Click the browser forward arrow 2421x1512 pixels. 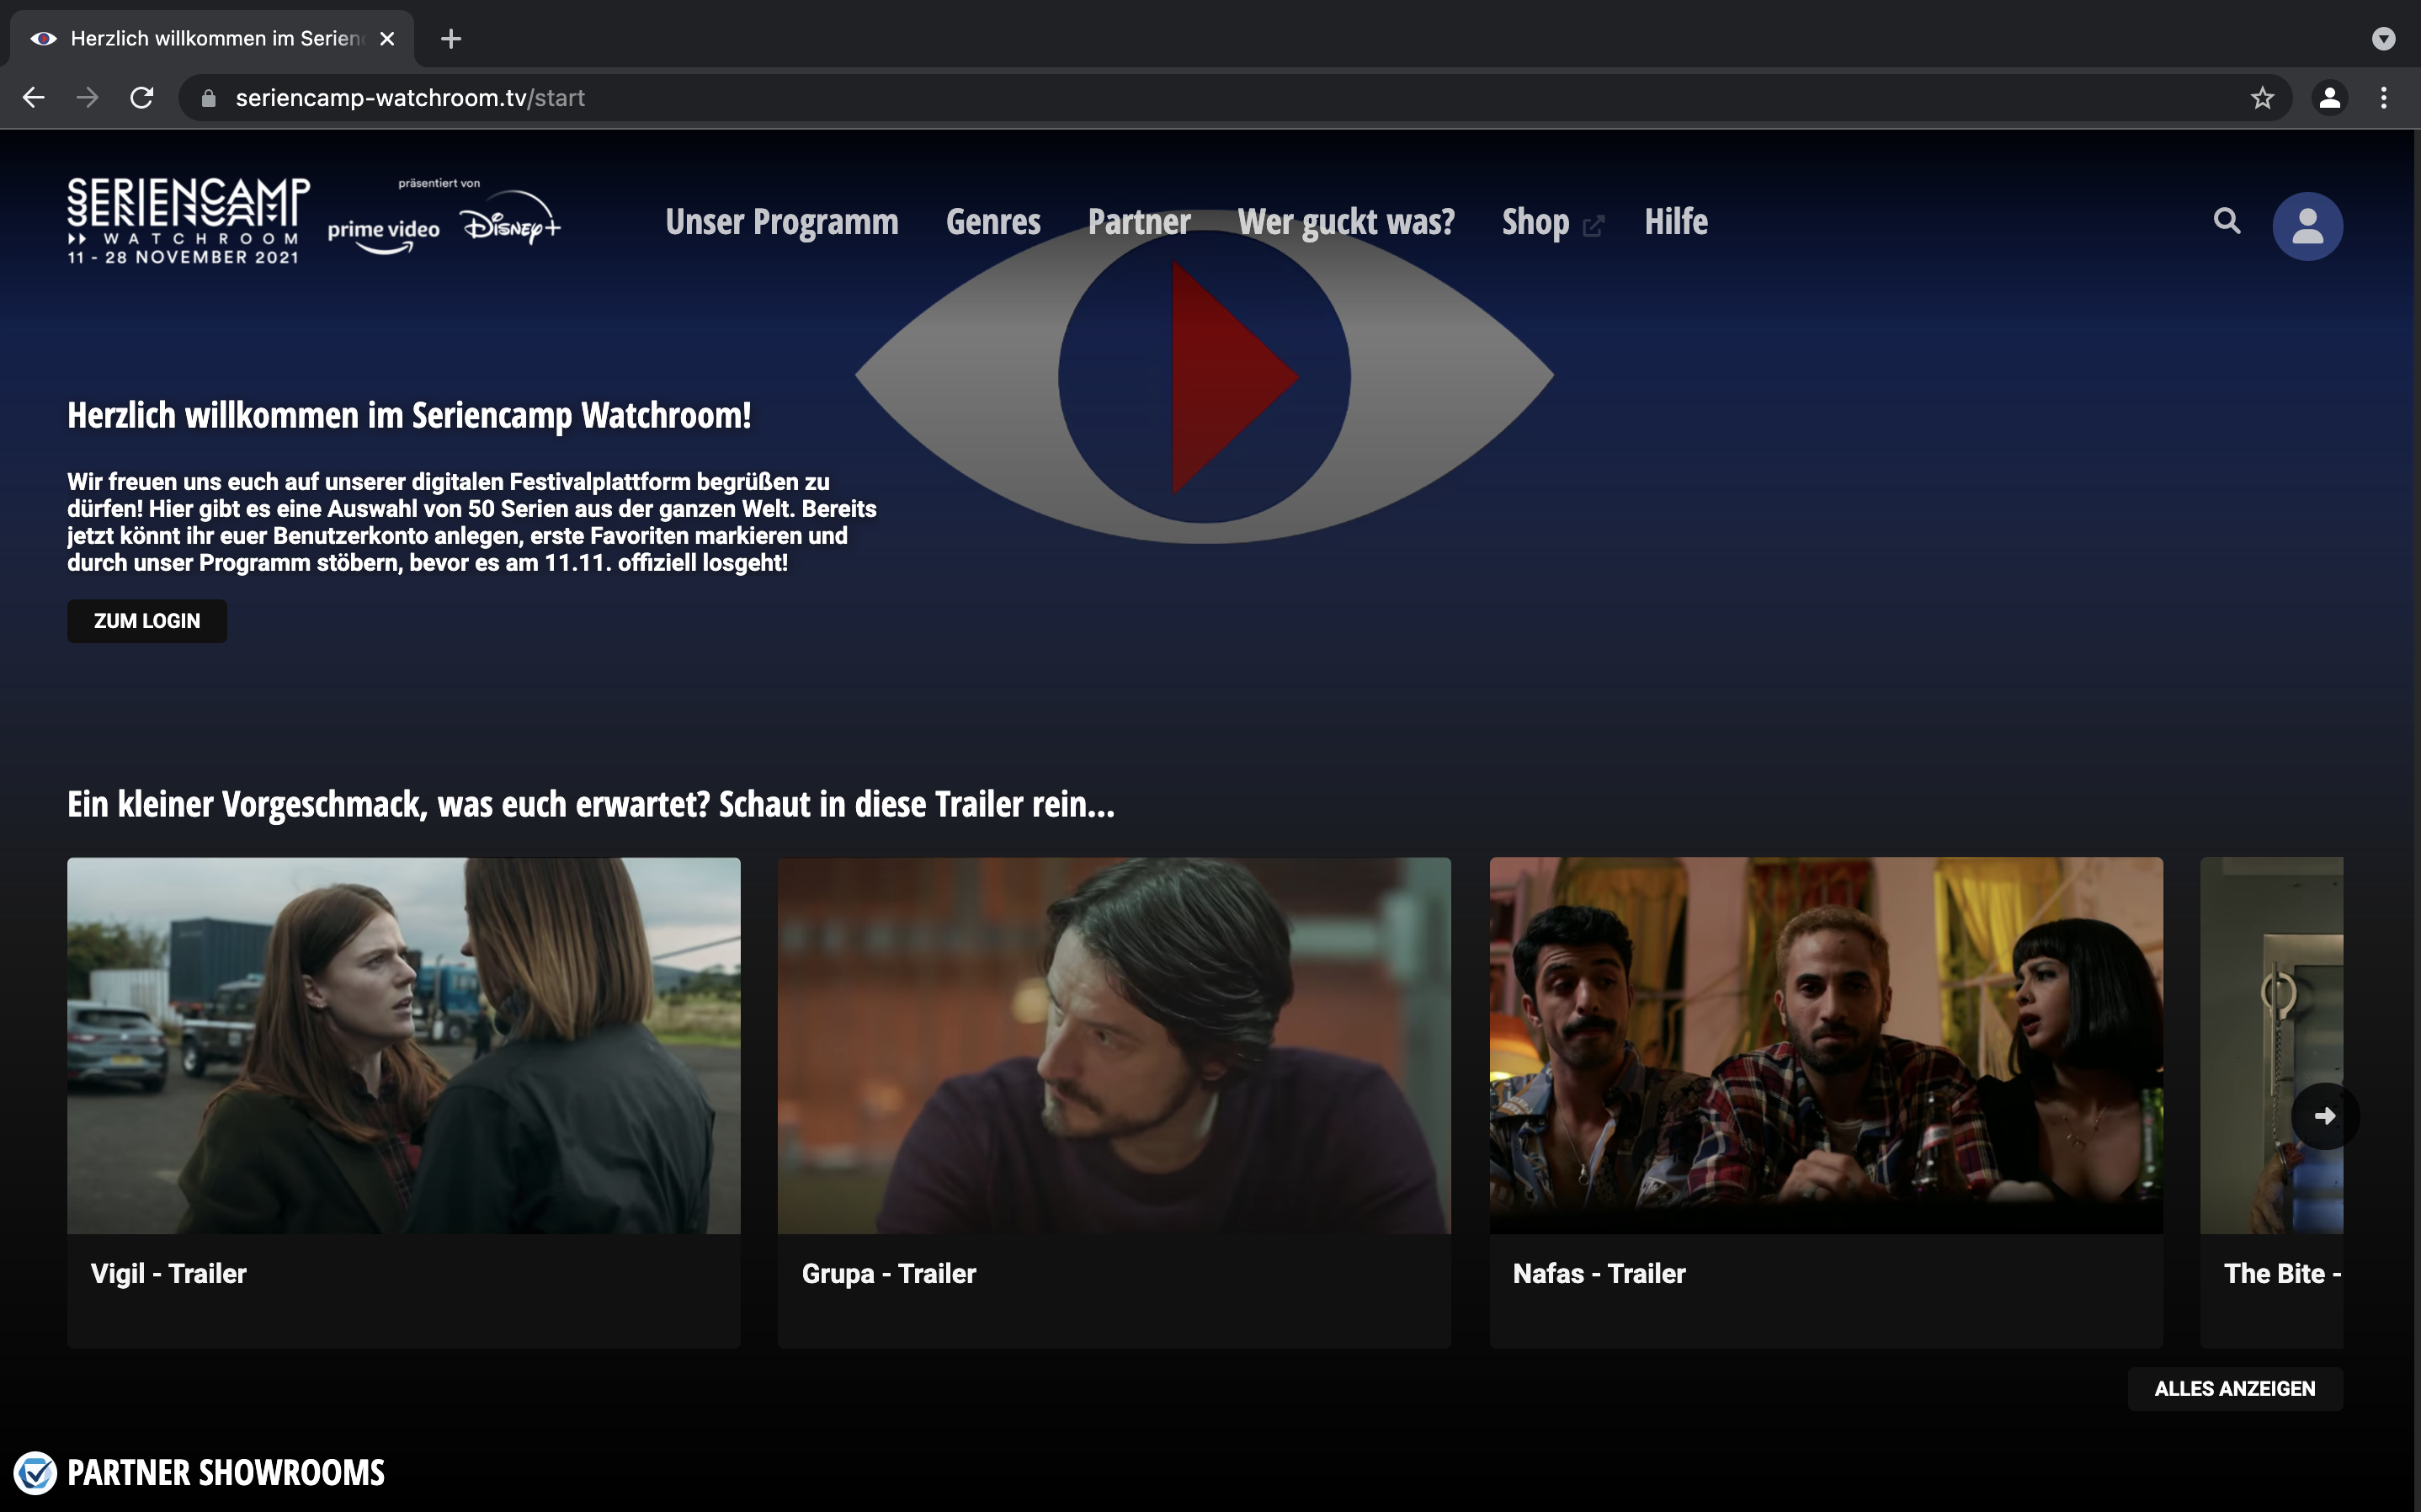point(88,97)
